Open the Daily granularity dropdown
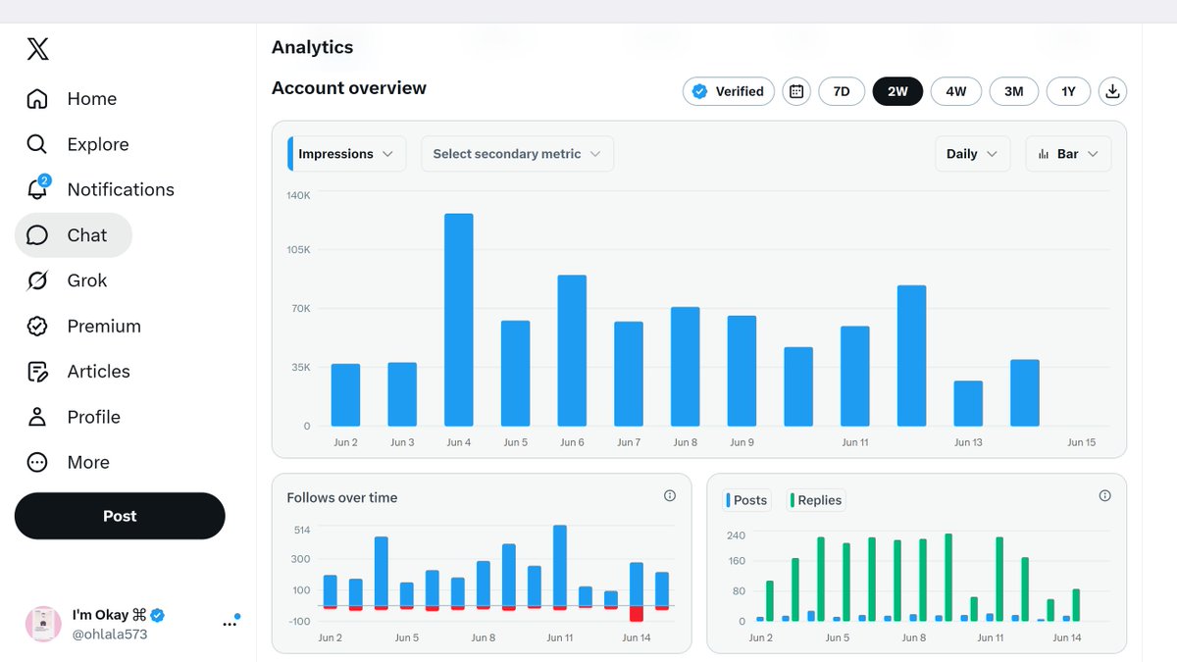The image size is (1177, 662). point(972,154)
